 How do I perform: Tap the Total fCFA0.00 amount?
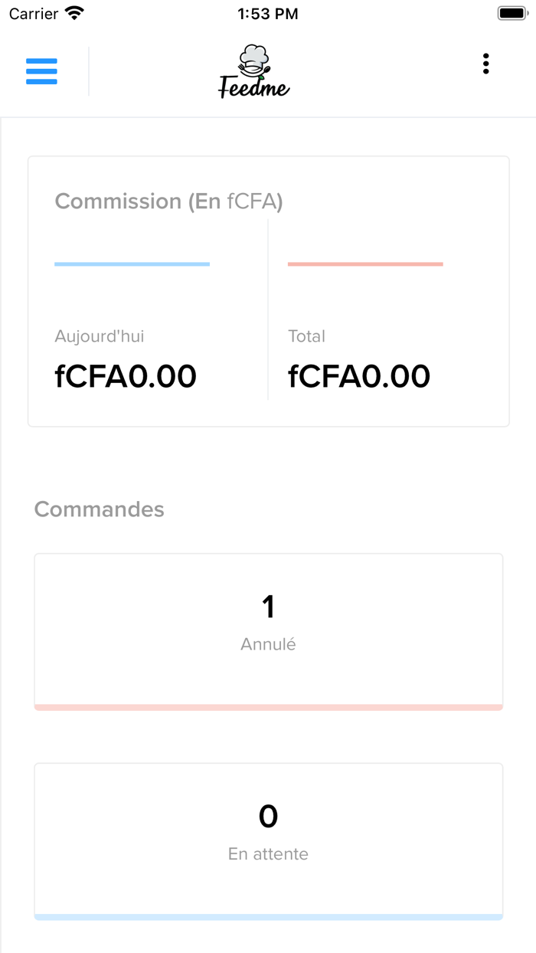359,376
